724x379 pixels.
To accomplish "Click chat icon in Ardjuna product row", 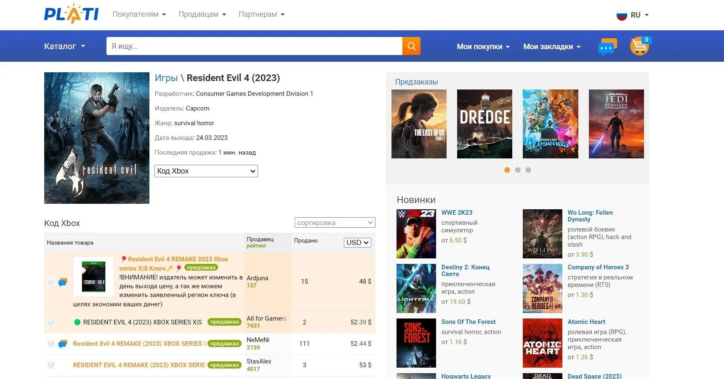I will [63, 282].
